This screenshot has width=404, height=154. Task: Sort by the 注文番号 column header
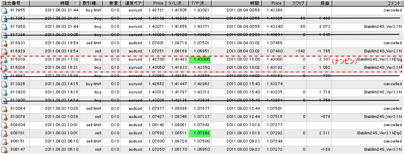coord(15,3)
